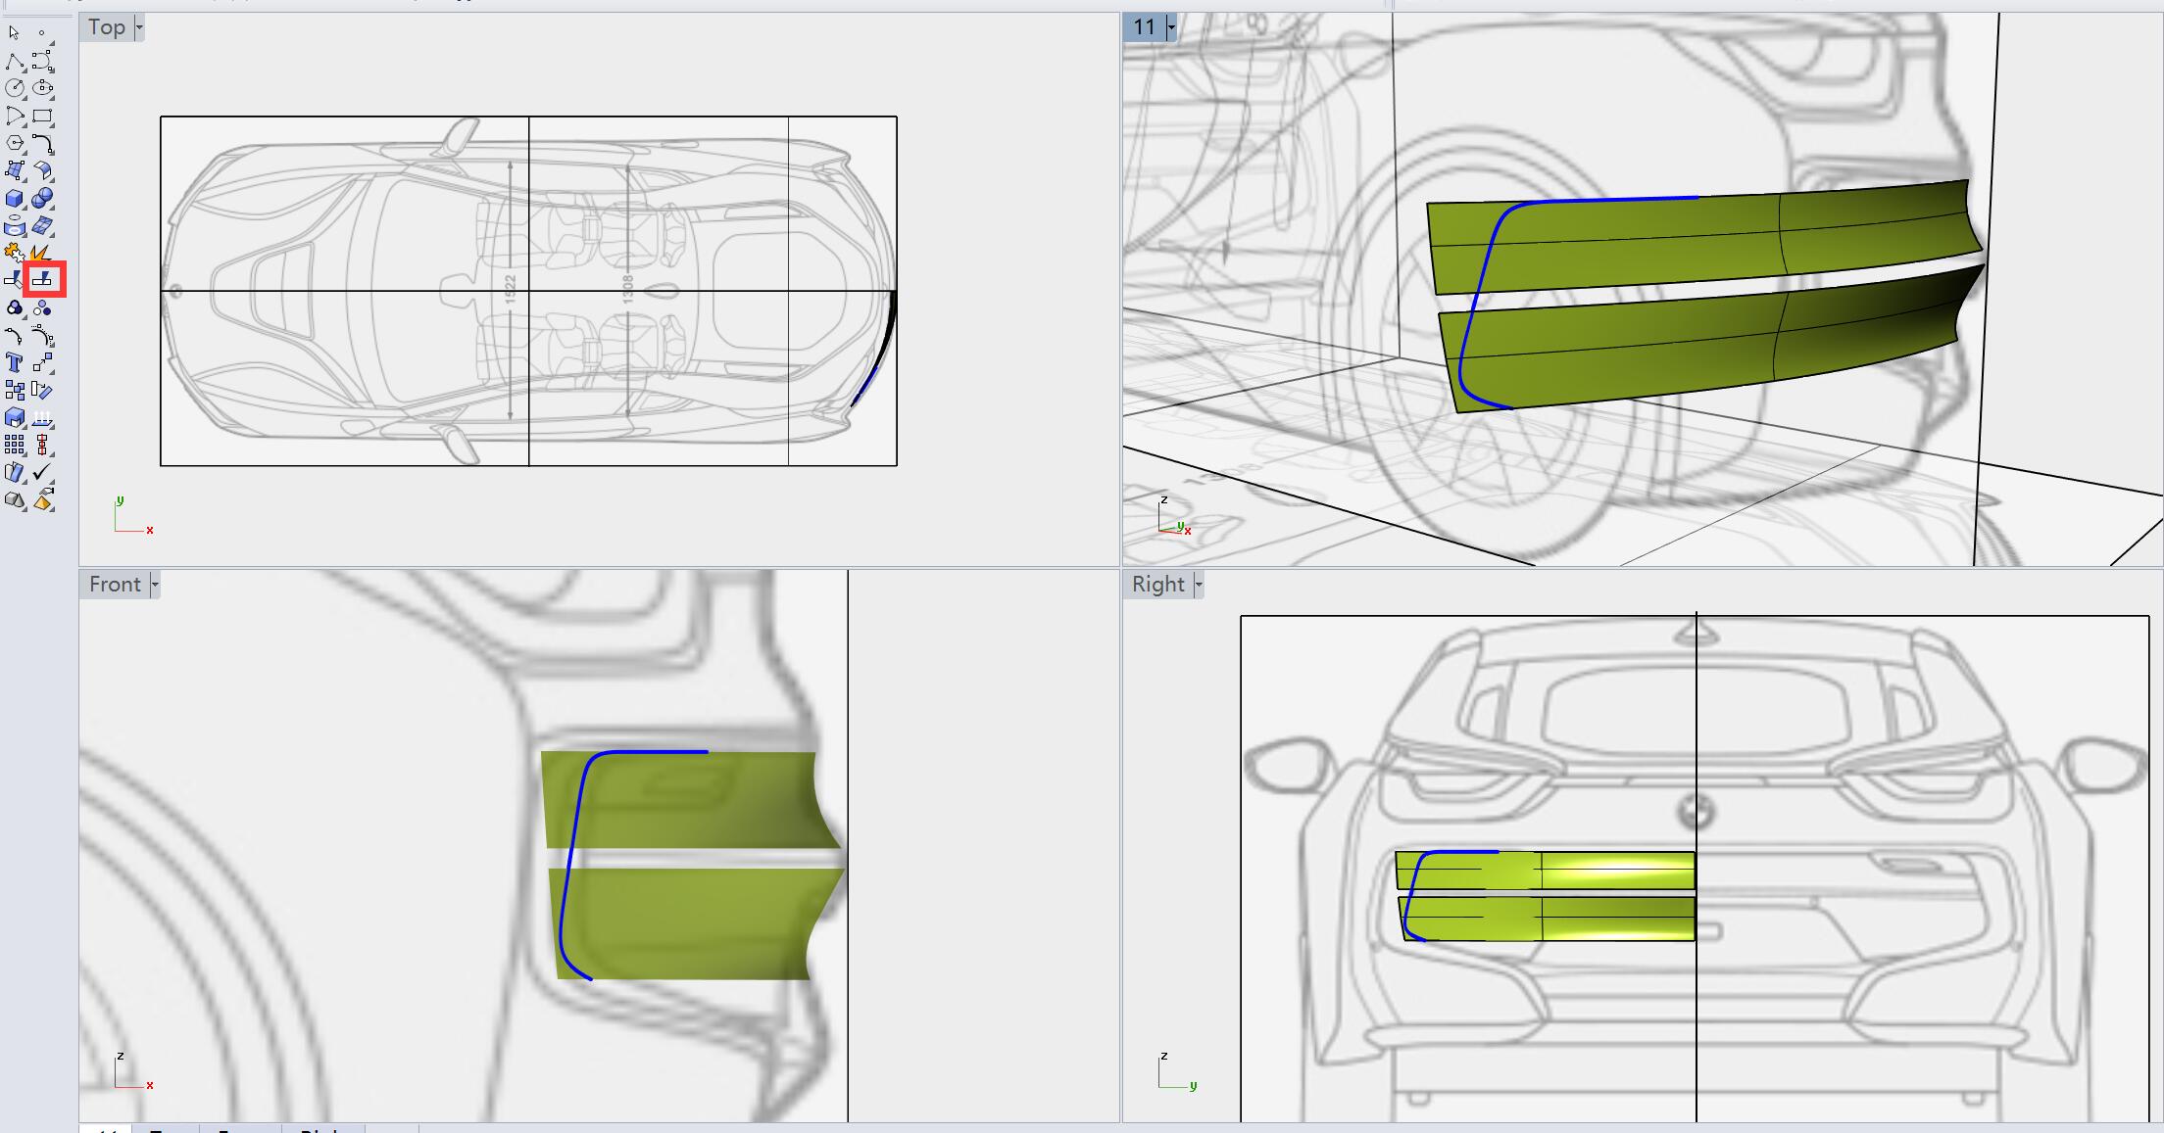Open the Right viewport dropdown arrow
Image resolution: width=2164 pixels, height=1133 pixels.
pos(1199,585)
